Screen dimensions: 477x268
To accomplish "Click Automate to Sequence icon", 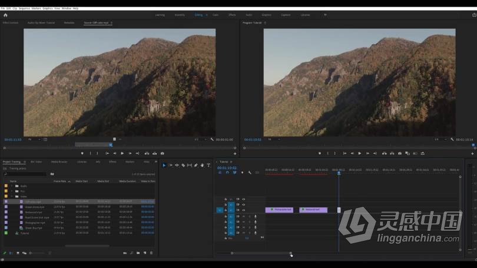I will pos(125,253).
